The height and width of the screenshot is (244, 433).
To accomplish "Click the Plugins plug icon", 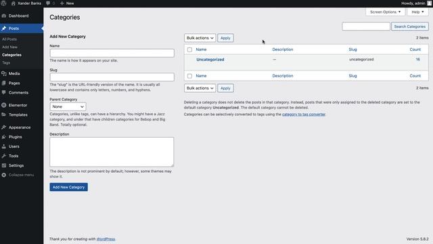I will click(4, 137).
